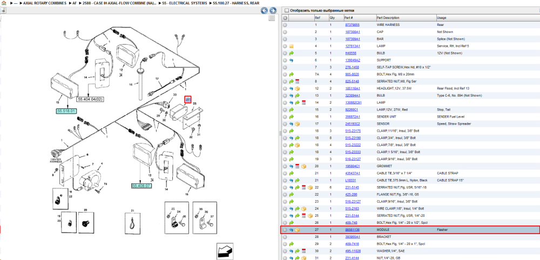Click red list icon on 825-5148 row

298,81
